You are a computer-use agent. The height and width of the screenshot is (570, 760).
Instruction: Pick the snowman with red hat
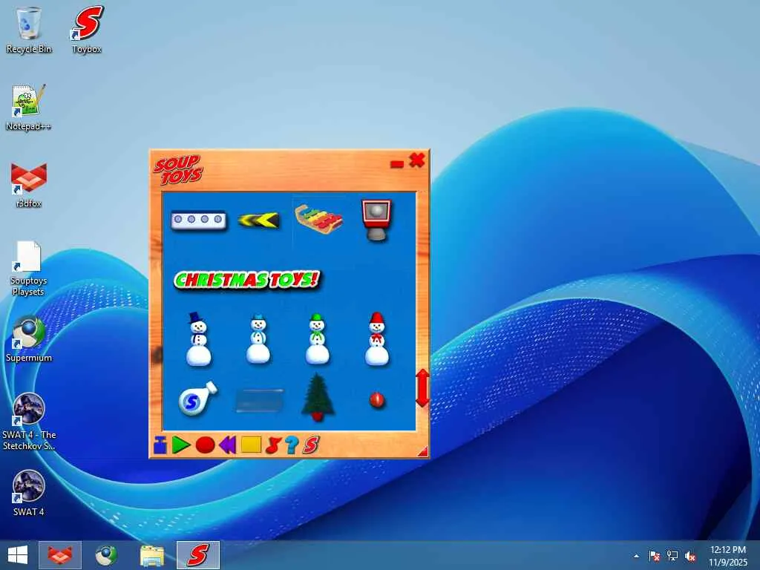(x=376, y=338)
